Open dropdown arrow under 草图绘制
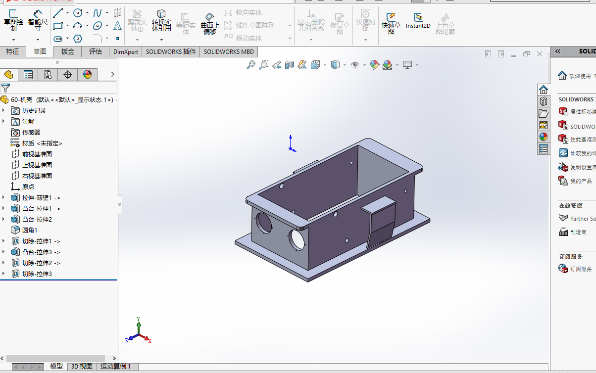Screen dimensions: 596x373 pos(13,39)
